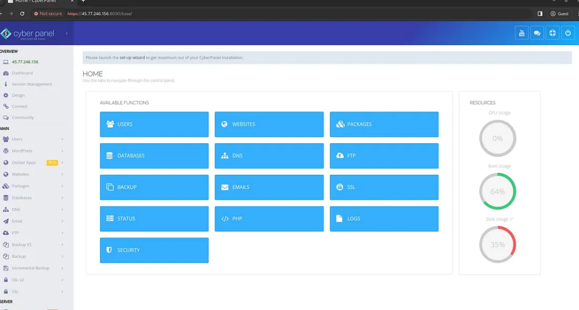Select Version Management in sidebar
579x310 pixels.
click(32, 84)
